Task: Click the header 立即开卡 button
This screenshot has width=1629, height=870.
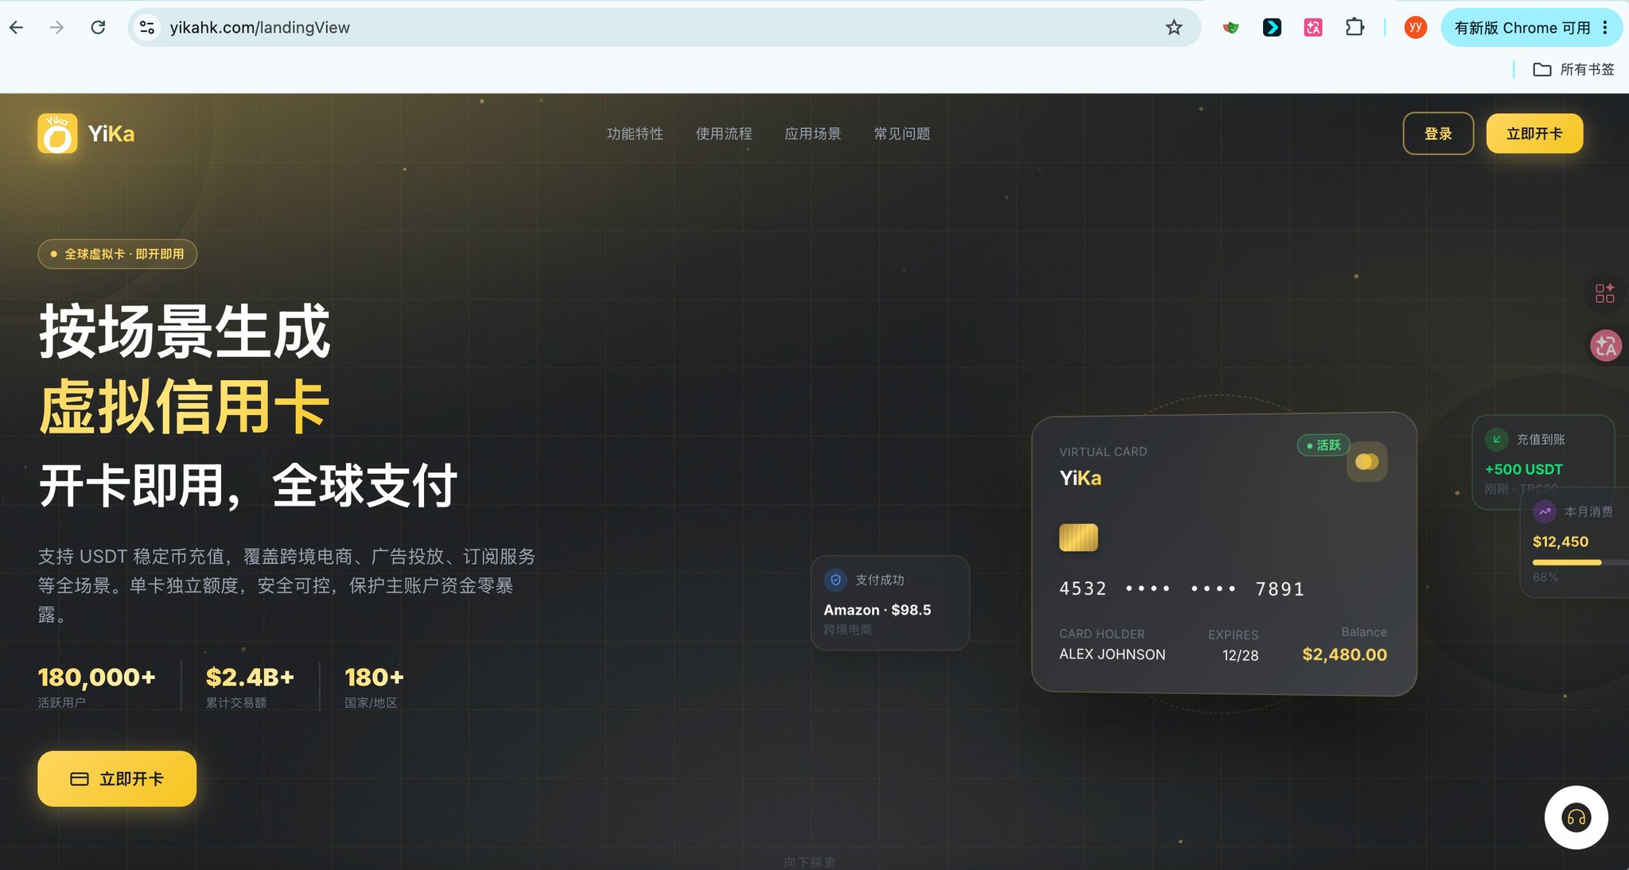Action: click(1534, 134)
